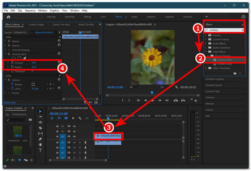The width and height of the screenshot is (251, 171).
Task: Select the Type tool
Action: pos(40,150)
